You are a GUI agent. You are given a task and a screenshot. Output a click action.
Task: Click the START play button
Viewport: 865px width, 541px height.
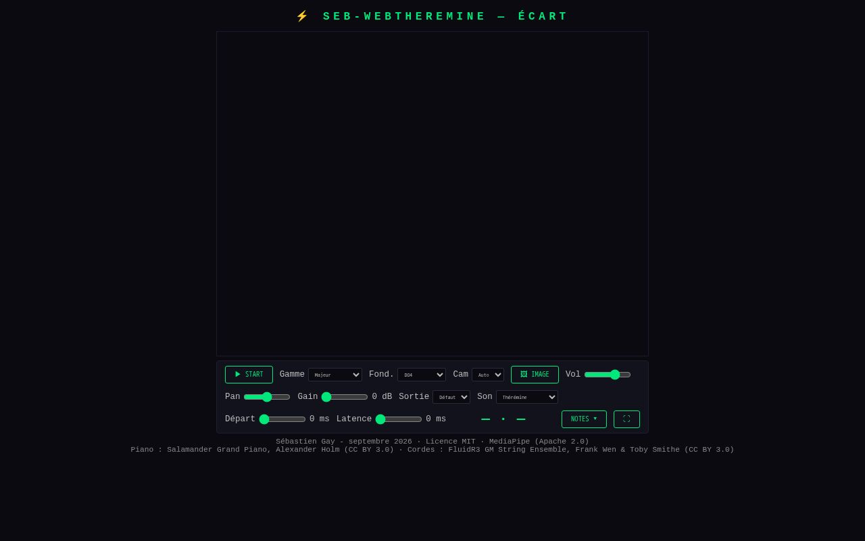pyautogui.click(x=249, y=375)
